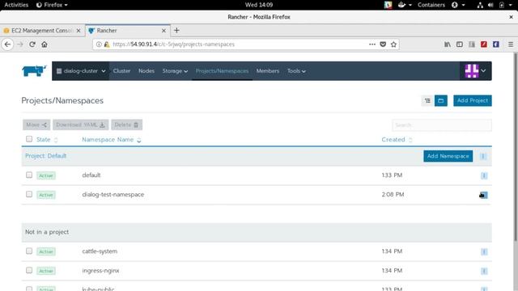Open the Firefox home page icon

[x=45, y=44]
